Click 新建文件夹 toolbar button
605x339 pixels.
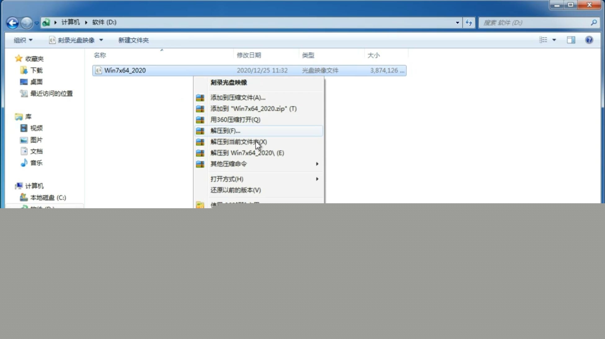133,40
